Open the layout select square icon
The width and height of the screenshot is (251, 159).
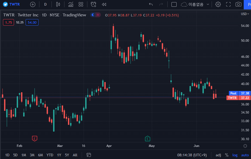[x=174, y=5]
